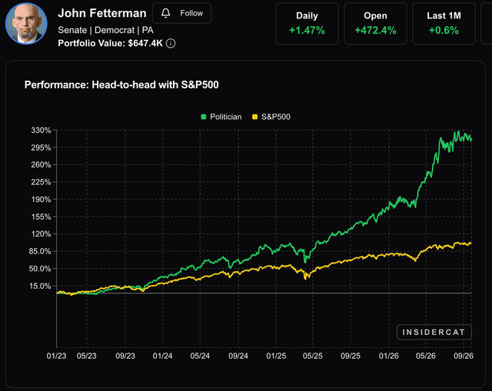Click the 120% y-axis label
This screenshot has height=391, width=492.
41,234
